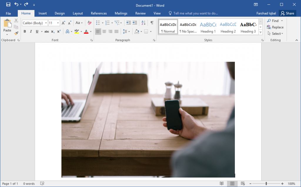
Task: Enable center text alignment
Action: pos(104,31)
